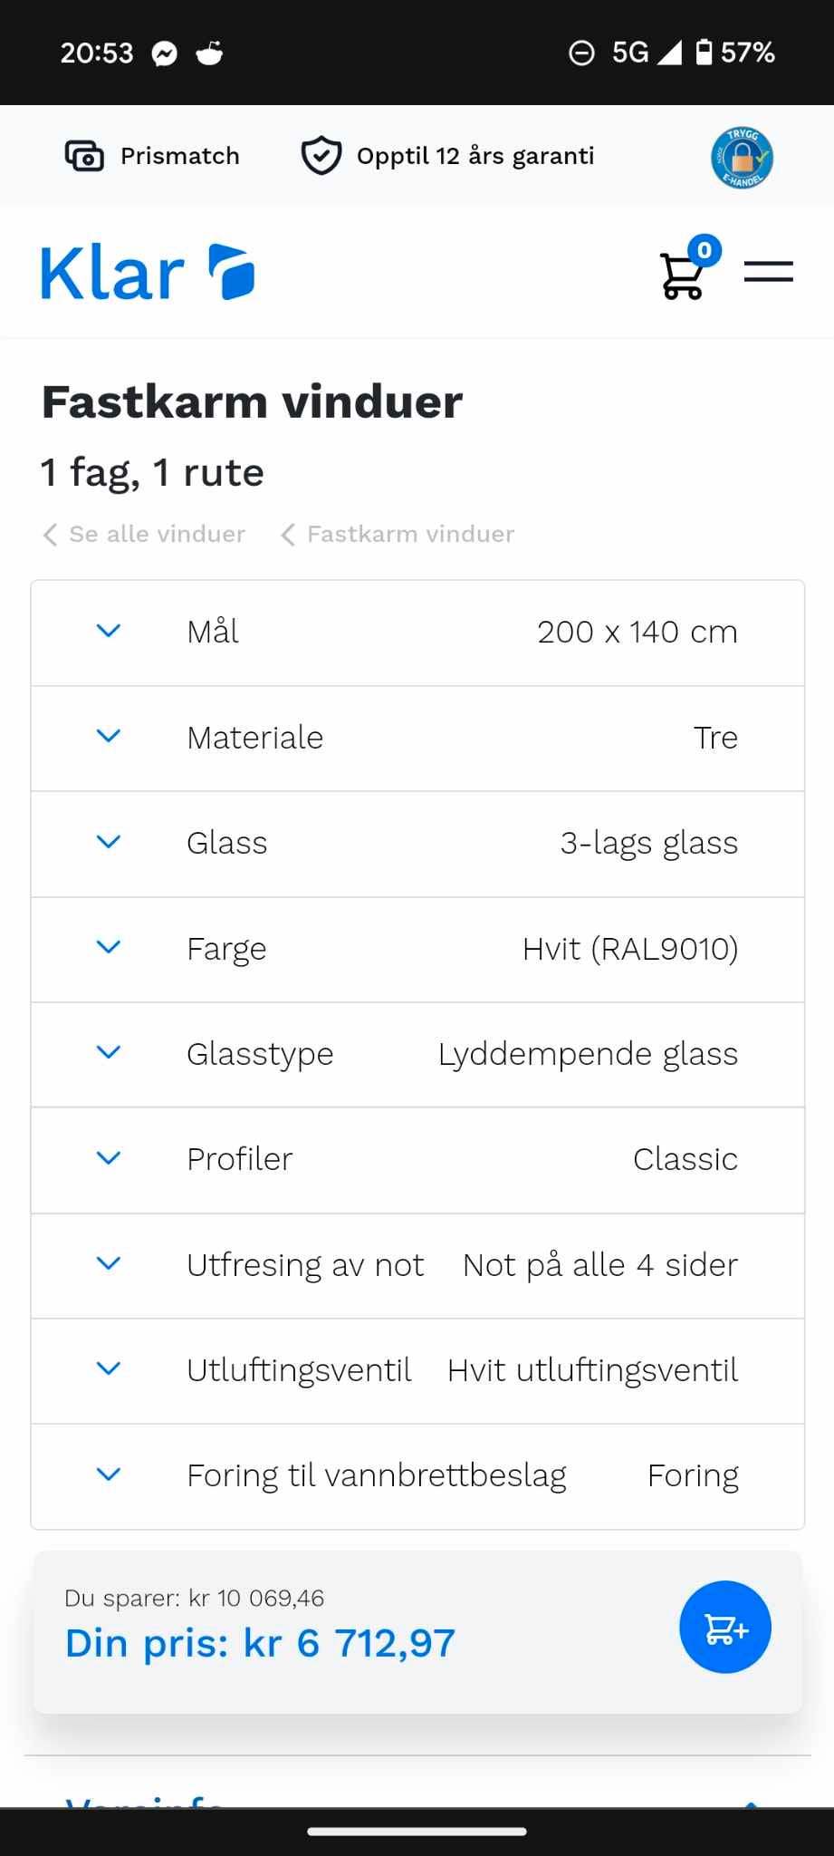The height and width of the screenshot is (1856, 834).
Task: Click the Din pris price text
Action: pos(260,1641)
